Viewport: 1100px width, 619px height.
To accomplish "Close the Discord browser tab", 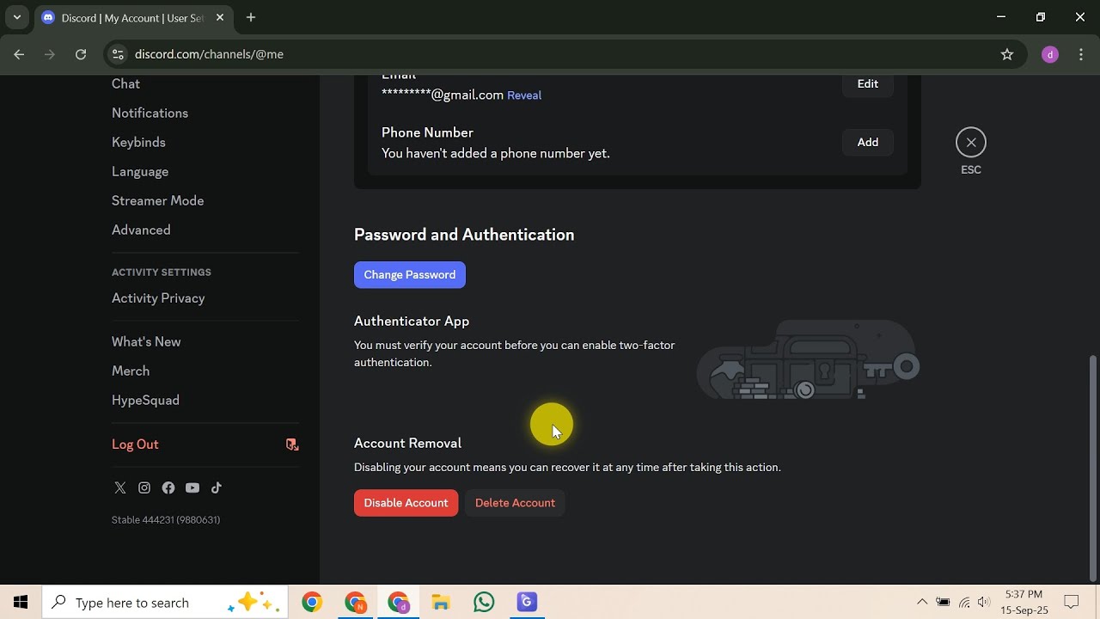I will click(x=218, y=18).
